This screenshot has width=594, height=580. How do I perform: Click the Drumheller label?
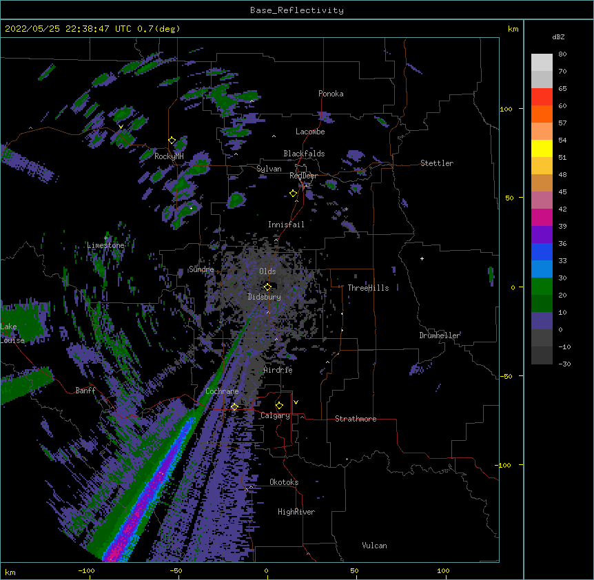tap(440, 335)
